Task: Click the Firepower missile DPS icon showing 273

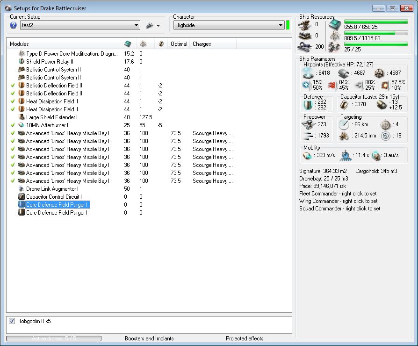Action: (308, 124)
